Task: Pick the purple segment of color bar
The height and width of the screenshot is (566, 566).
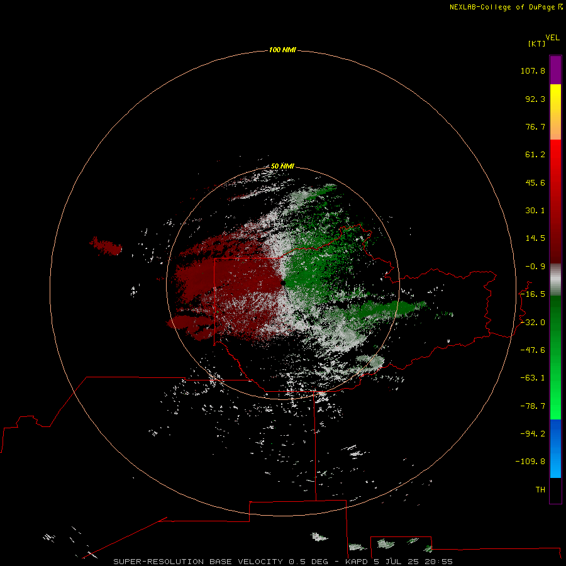Action: (x=555, y=70)
